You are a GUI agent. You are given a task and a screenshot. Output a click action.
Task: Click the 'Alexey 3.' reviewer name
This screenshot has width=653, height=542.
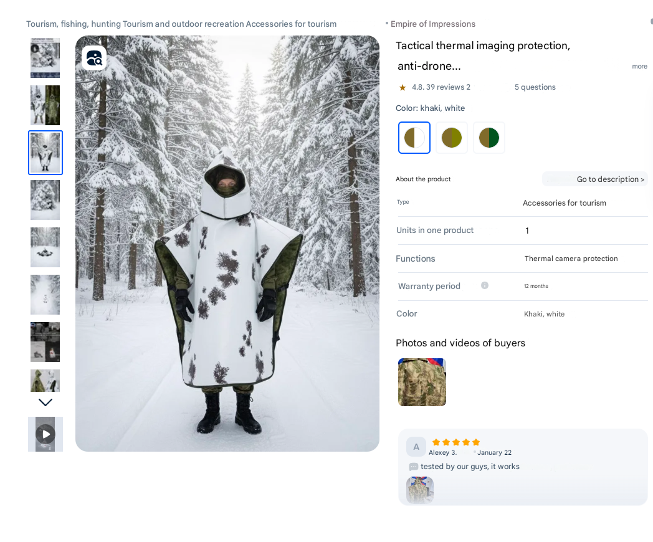(x=442, y=452)
